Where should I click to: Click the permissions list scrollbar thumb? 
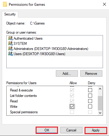click(x=100, y=103)
